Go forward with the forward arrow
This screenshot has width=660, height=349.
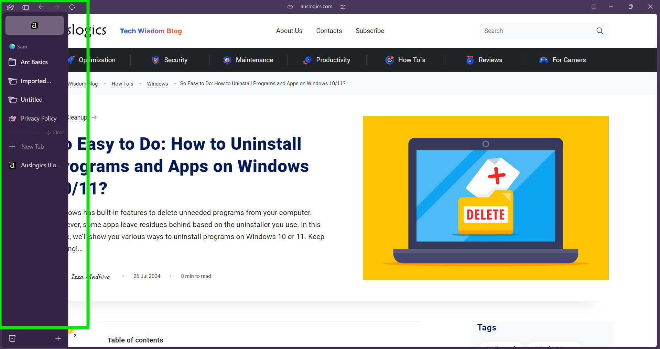(x=57, y=7)
